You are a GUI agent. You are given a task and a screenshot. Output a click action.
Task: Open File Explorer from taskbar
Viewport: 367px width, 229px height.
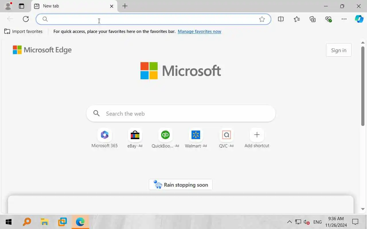pos(44,222)
